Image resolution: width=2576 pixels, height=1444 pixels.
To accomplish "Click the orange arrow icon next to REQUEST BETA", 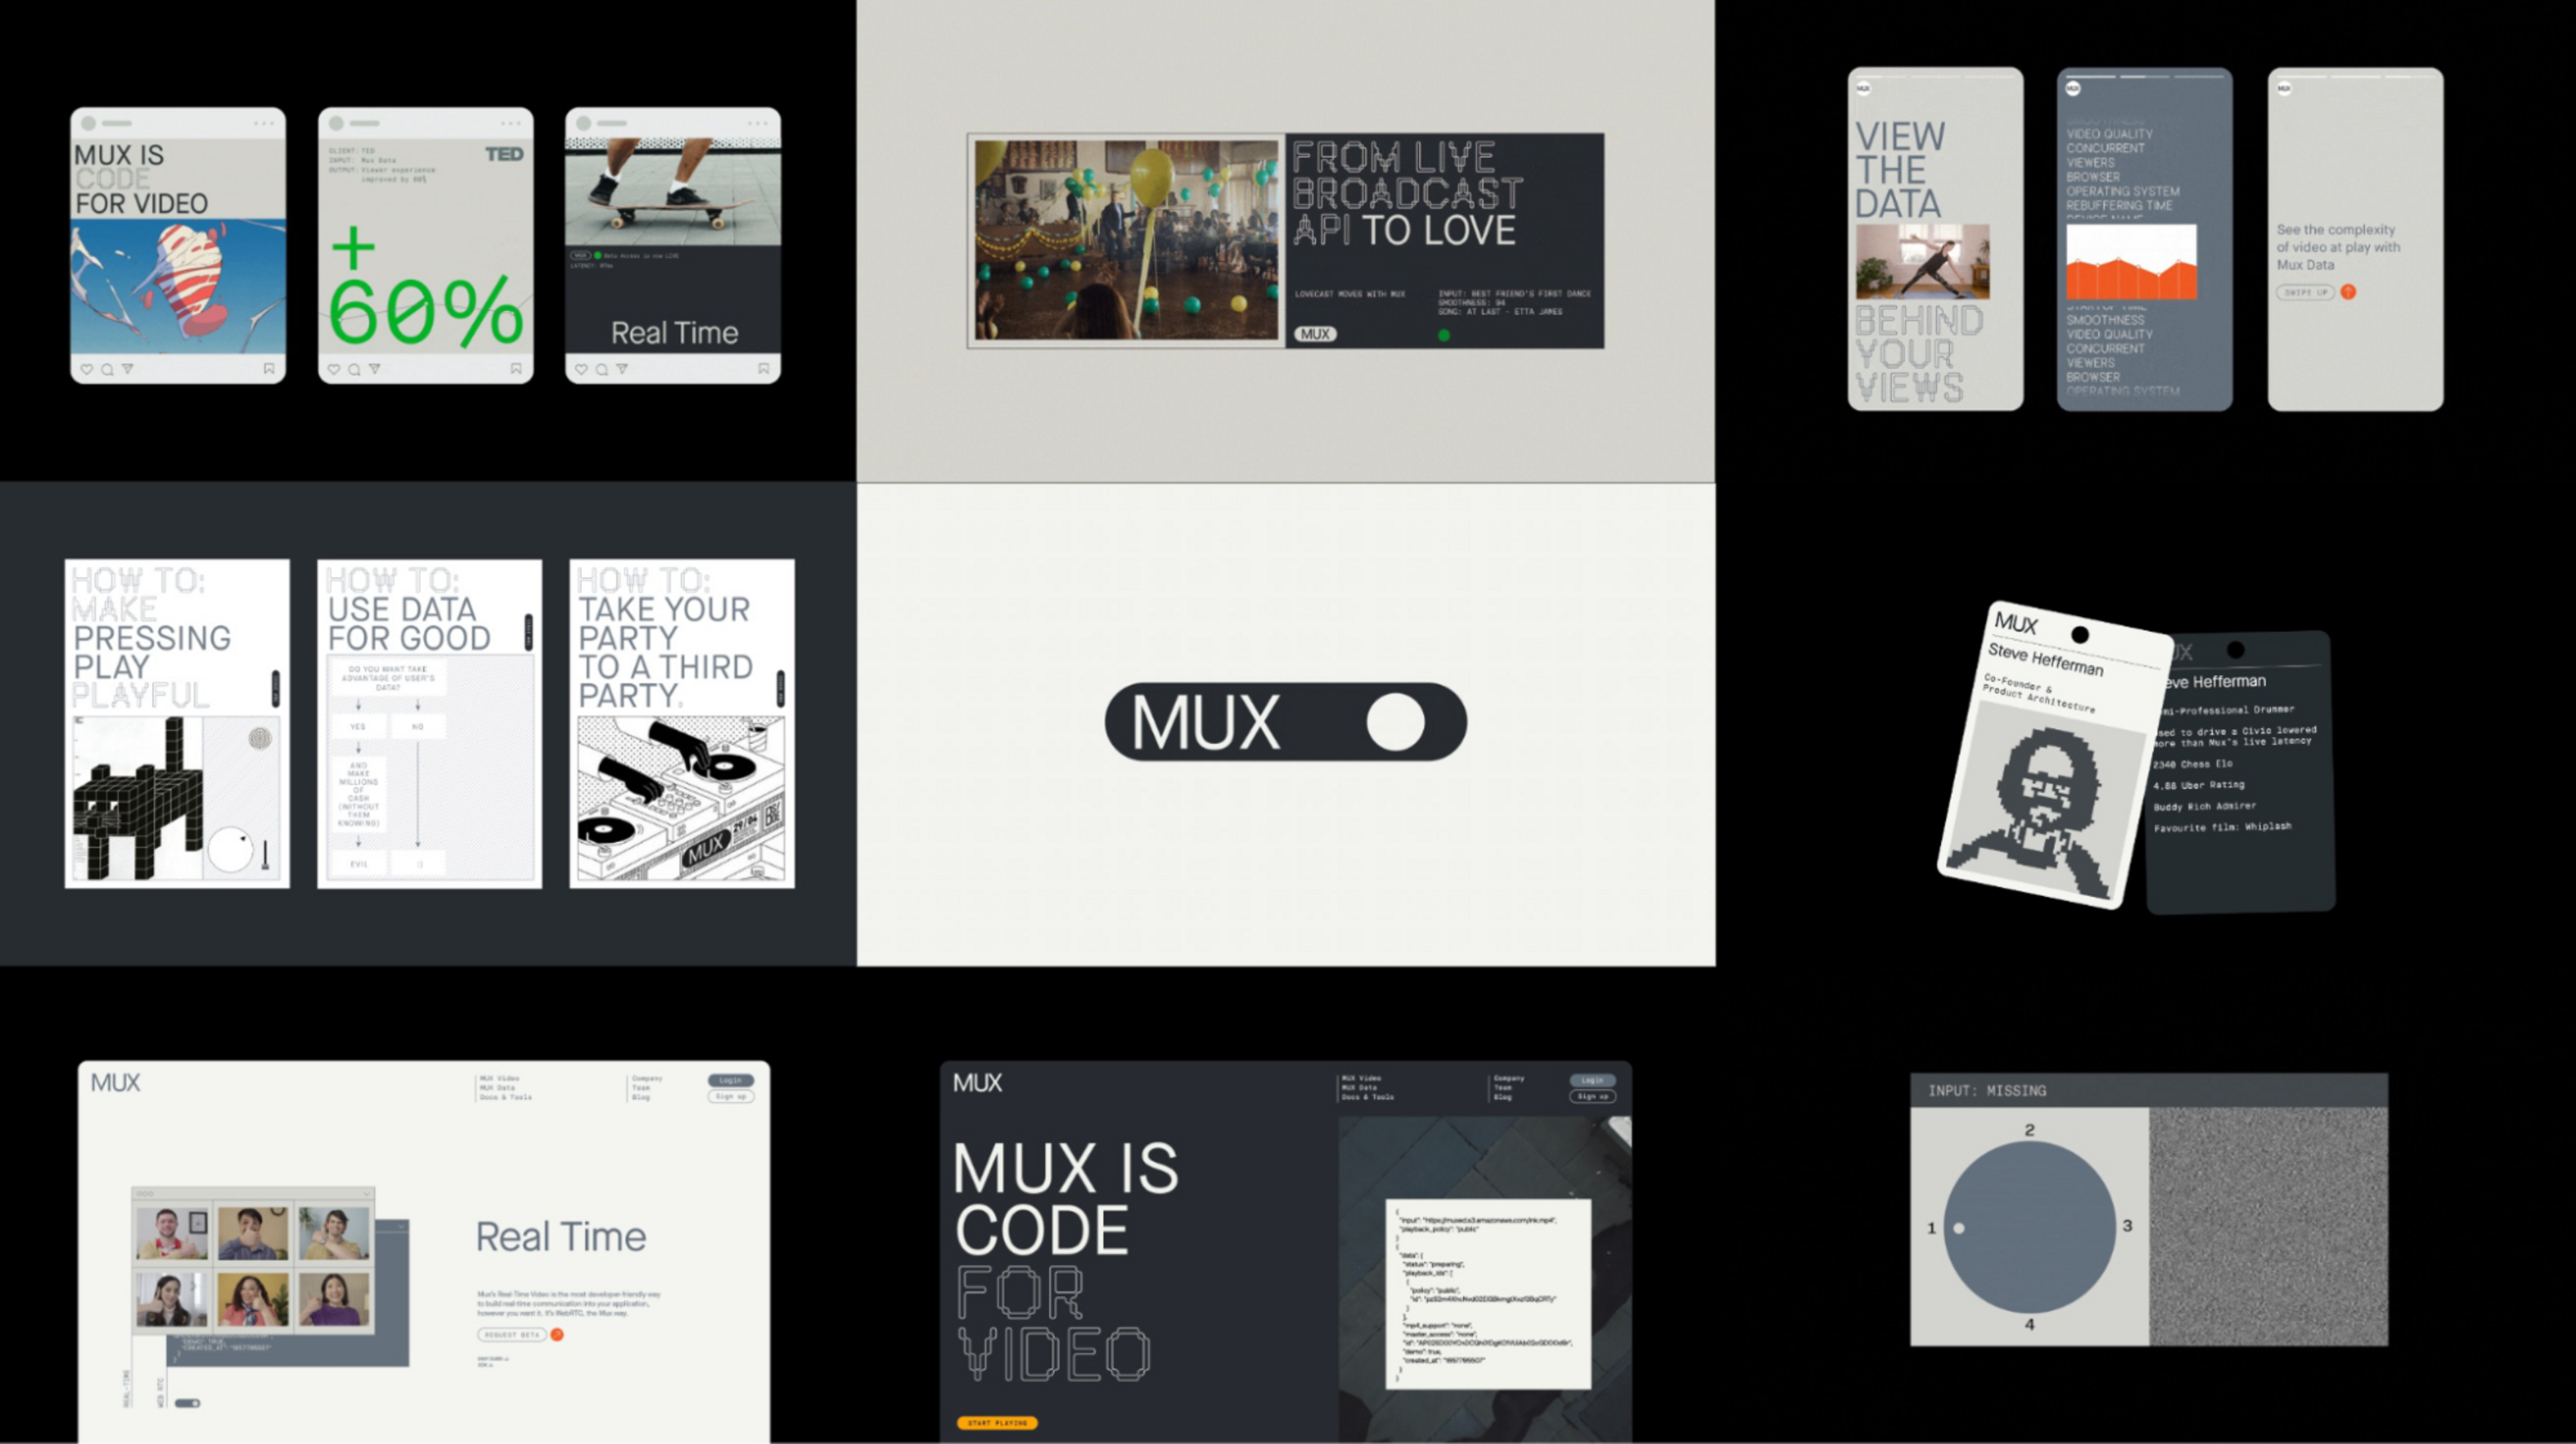I will [x=557, y=1335].
